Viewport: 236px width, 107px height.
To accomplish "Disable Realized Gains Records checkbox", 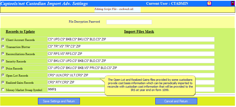I will (x=3, y=82).
